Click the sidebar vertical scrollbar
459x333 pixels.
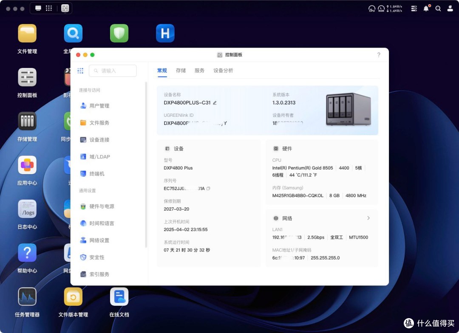(x=146, y=165)
